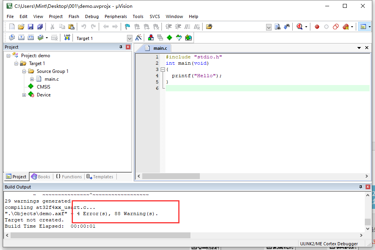Create a new file with toolbar icon
Image resolution: width=375 pixels, height=250 pixels.
point(12,27)
